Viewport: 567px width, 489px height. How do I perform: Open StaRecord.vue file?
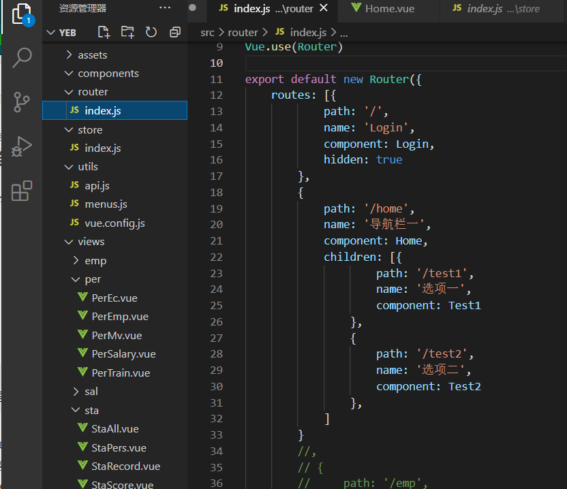pos(115,467)
